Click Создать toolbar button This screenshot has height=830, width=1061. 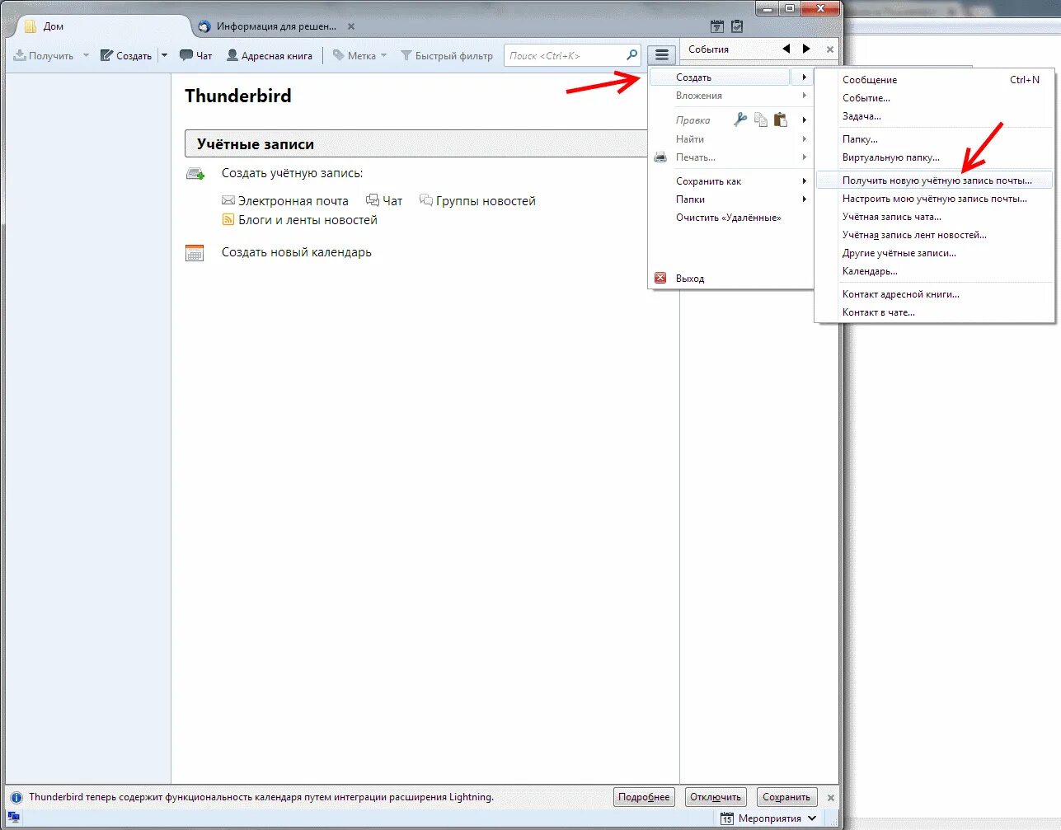pos(126,55)
